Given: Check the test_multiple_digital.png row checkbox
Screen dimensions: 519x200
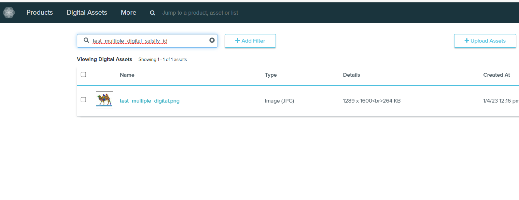Looking at the screenshot, I should pos(83,100).
